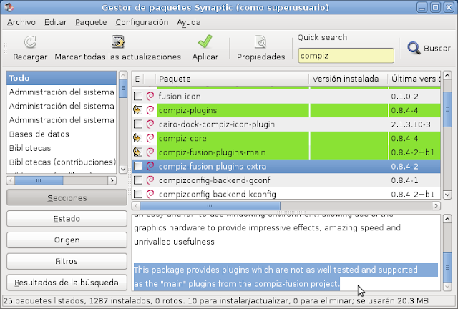Screen dimensions: 458x309
Task: Click the Recargar reload icon
Action: pyautogui.click(x=30, y=42)
